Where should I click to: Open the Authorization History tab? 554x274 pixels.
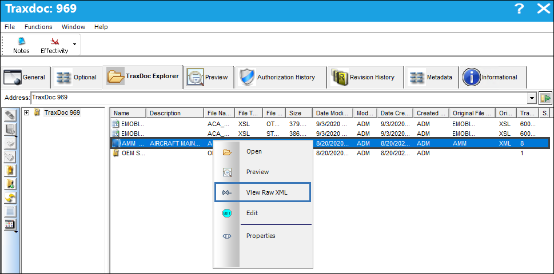281,77
